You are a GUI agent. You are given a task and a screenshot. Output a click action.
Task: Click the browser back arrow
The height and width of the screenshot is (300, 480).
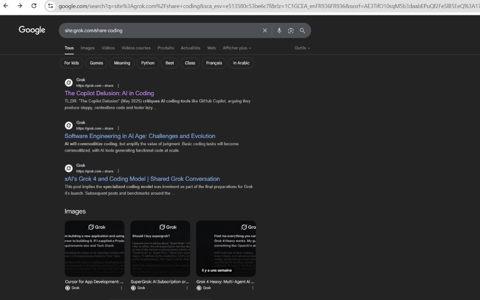point(6,6)
